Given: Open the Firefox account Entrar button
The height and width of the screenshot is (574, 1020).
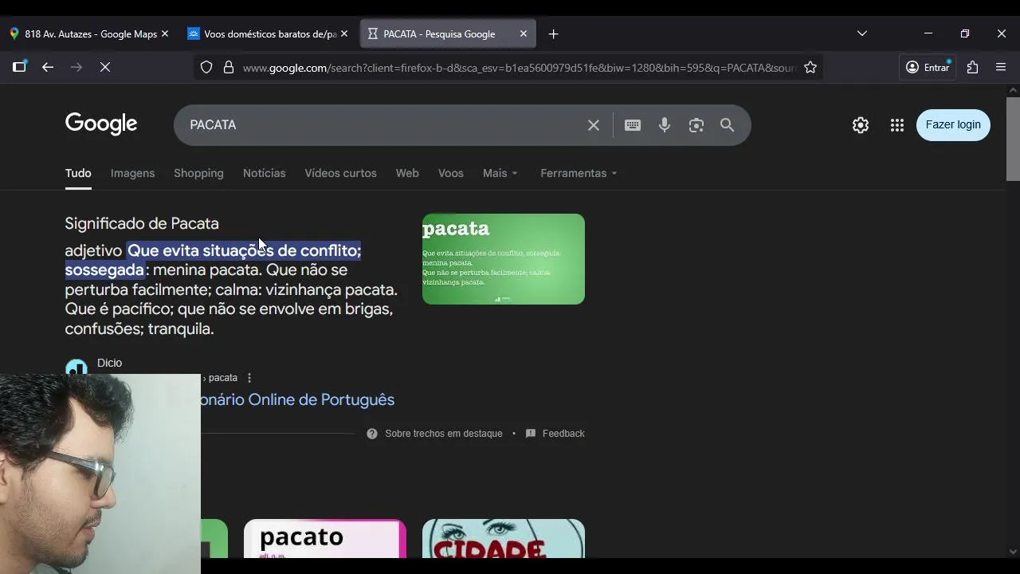Looking at the screenshot, I should point(928,68).
